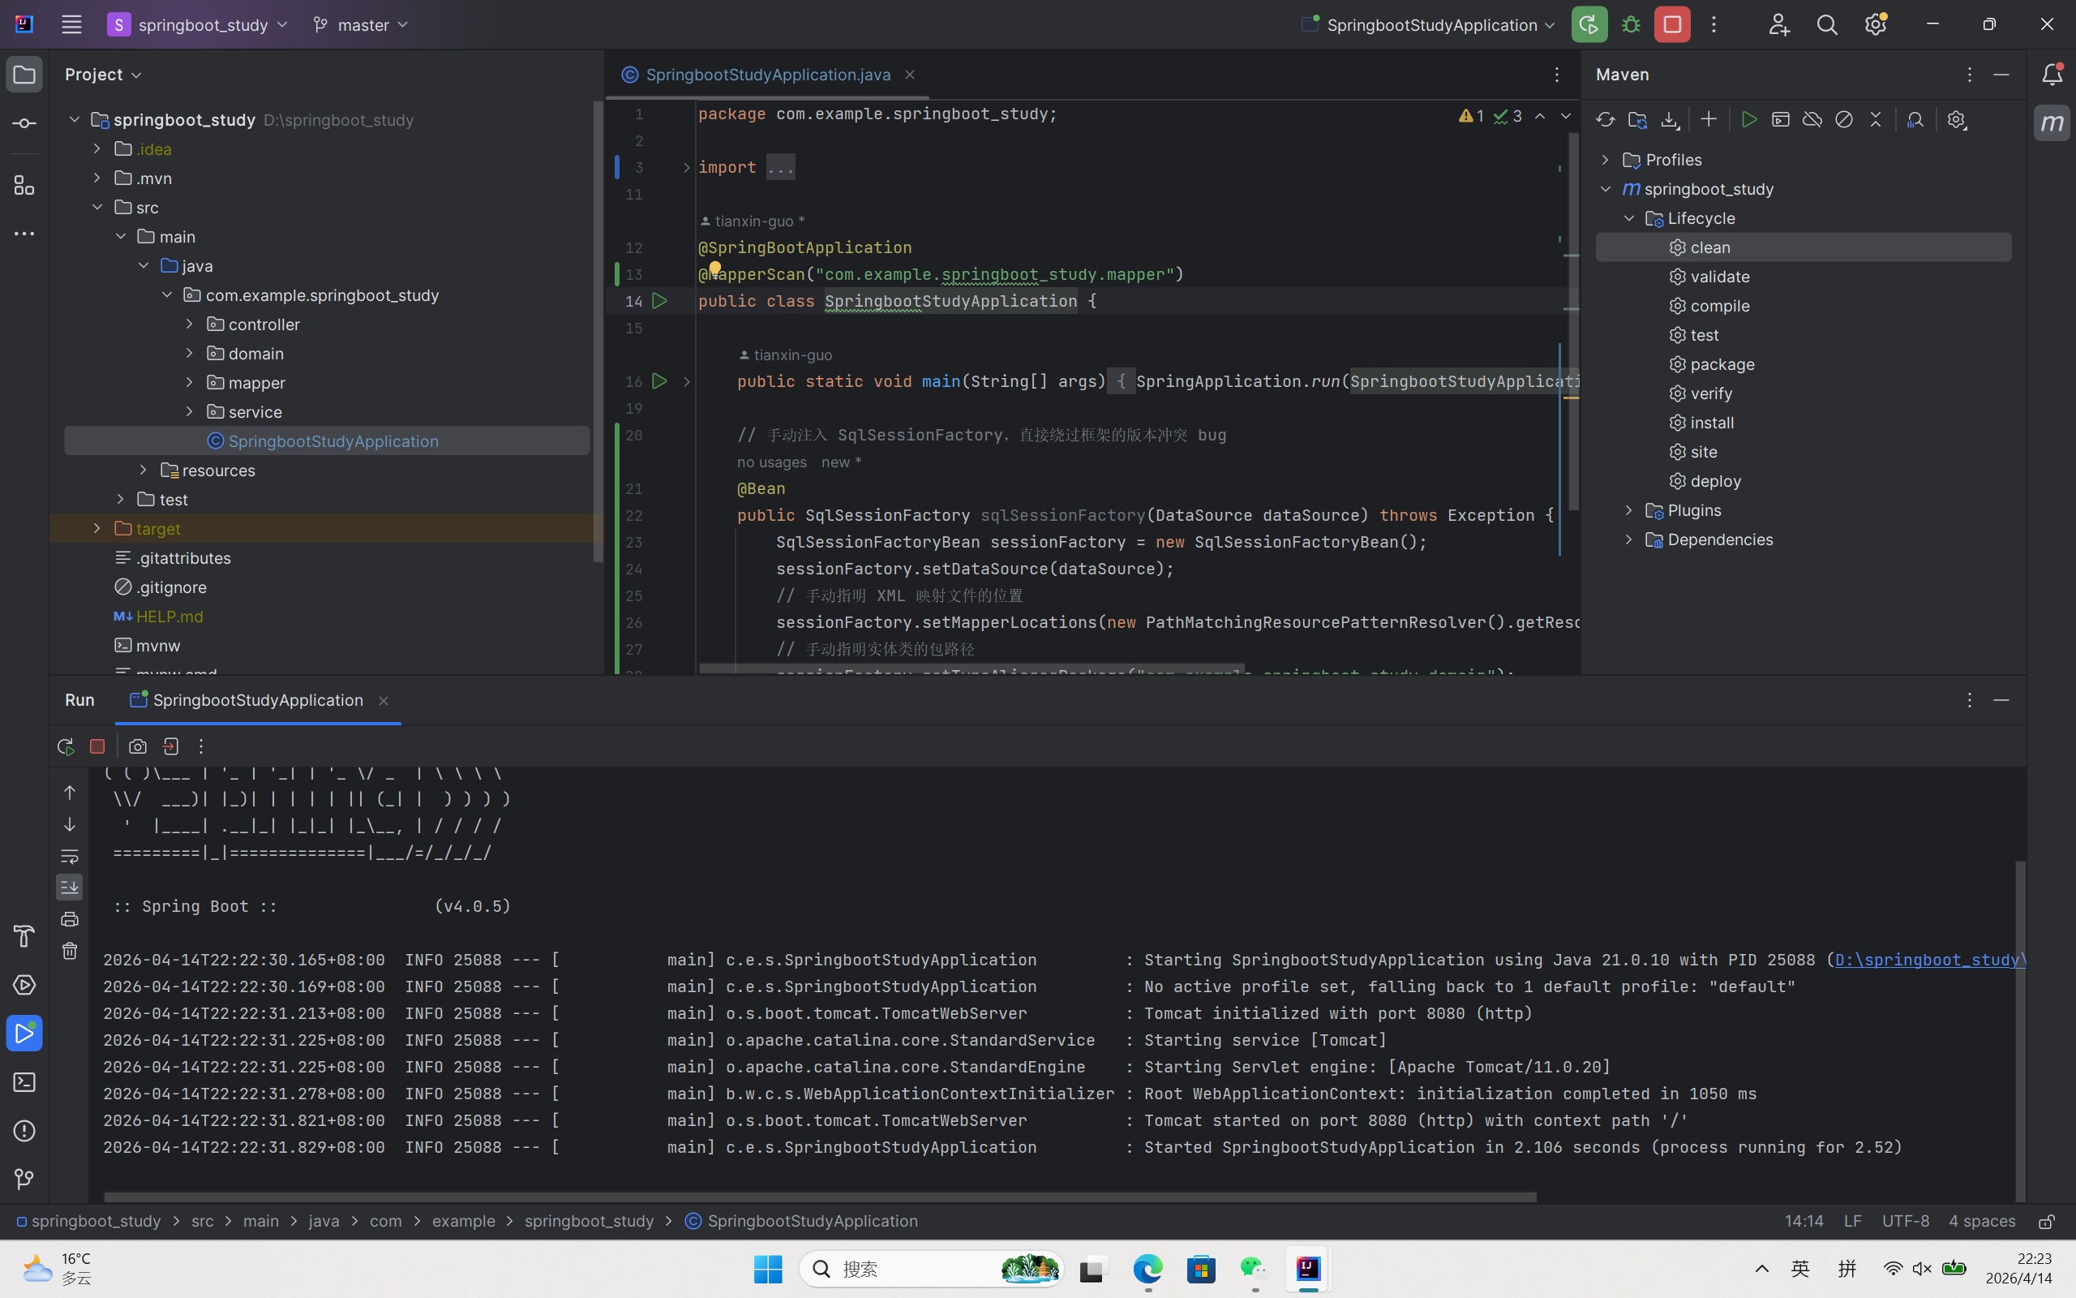Toggle Maven offline mode
Viewport: 2076px width, 1298px height.
(1812, 120)
